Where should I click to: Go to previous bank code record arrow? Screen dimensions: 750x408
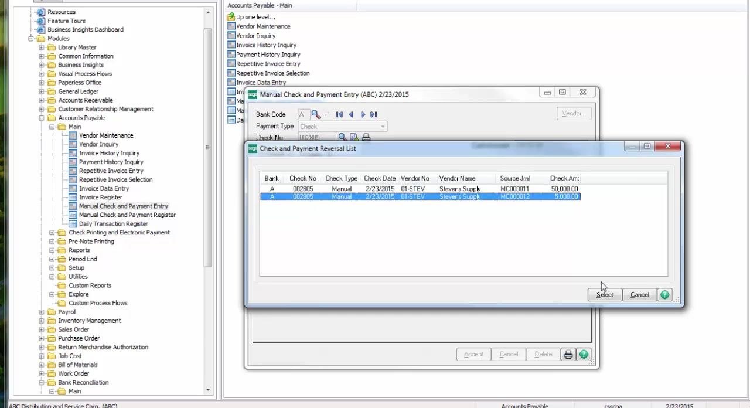[x=351, y=114]
